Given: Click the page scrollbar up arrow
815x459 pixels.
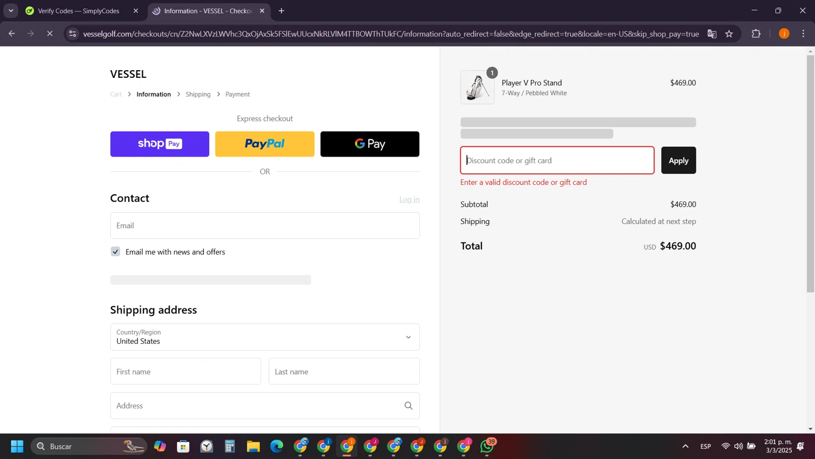Looking at the screenshot, I should click(811, 51).
